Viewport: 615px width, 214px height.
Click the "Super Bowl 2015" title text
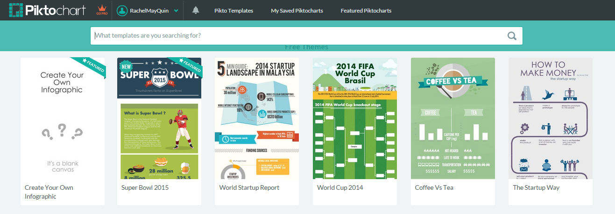tap(145, 187)
